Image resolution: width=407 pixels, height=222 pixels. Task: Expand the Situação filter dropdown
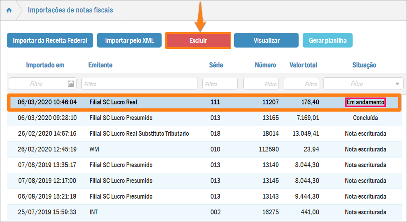(x=397, y=84)
